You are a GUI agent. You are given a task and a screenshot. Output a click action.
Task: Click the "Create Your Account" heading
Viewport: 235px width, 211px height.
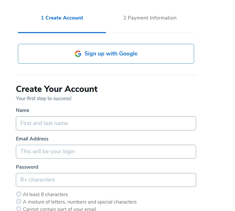(57, 89)
